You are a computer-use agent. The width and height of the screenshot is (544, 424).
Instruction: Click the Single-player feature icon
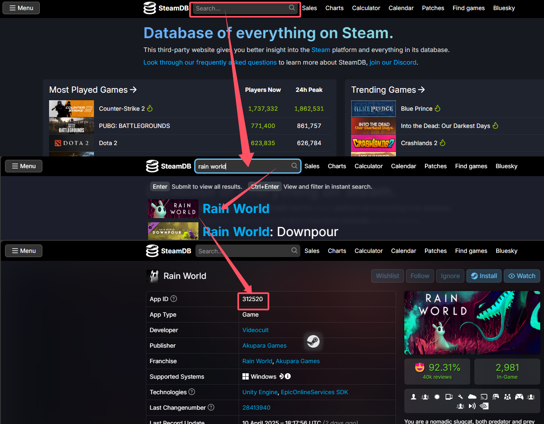[414, 397]
